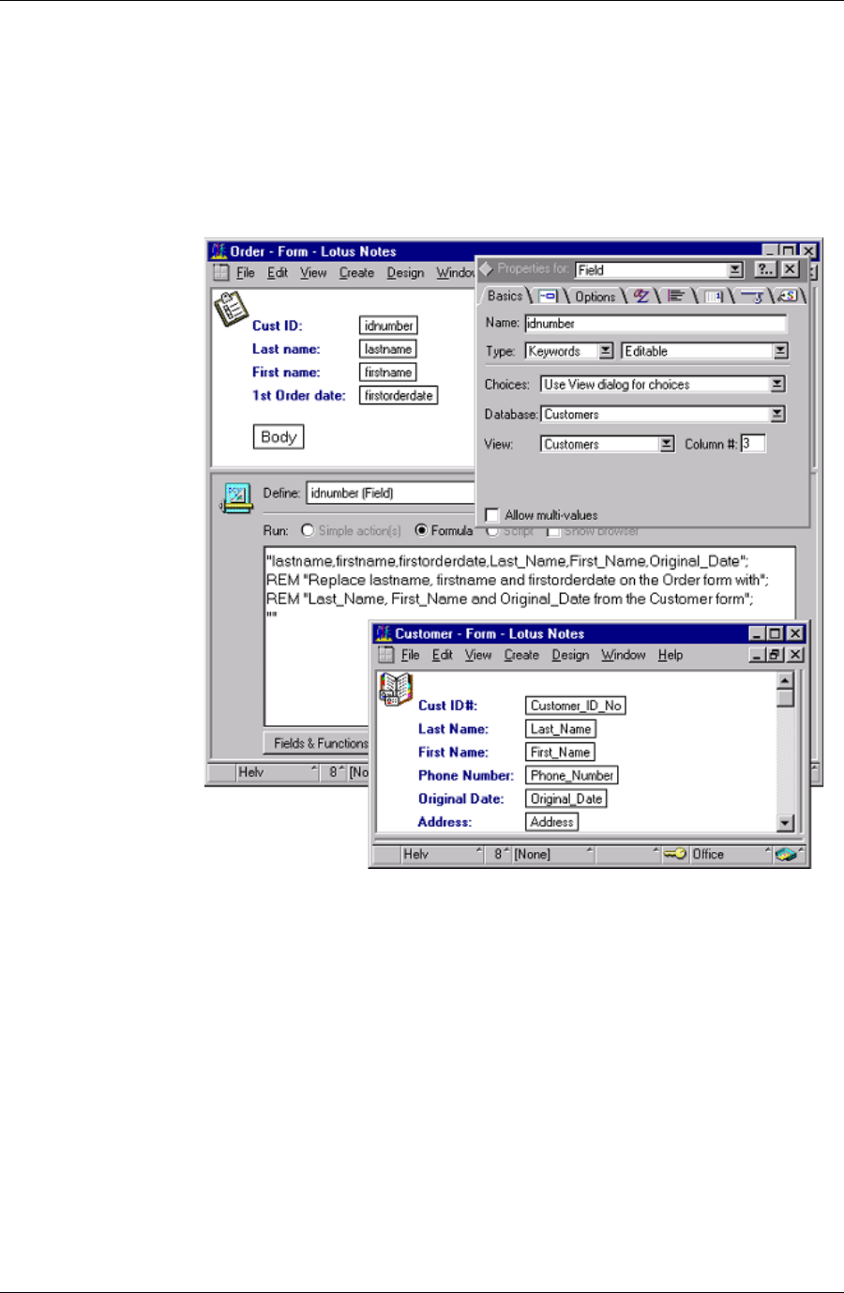
Task: Click the Lotus Notes icon in Order title bar
Action: click(219, 251)
